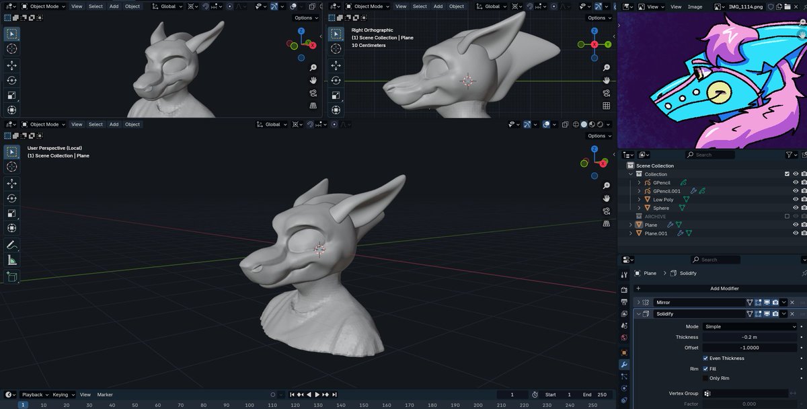
Task: Zoom the viewport with the magnifier icon
Action: point(606,186)
